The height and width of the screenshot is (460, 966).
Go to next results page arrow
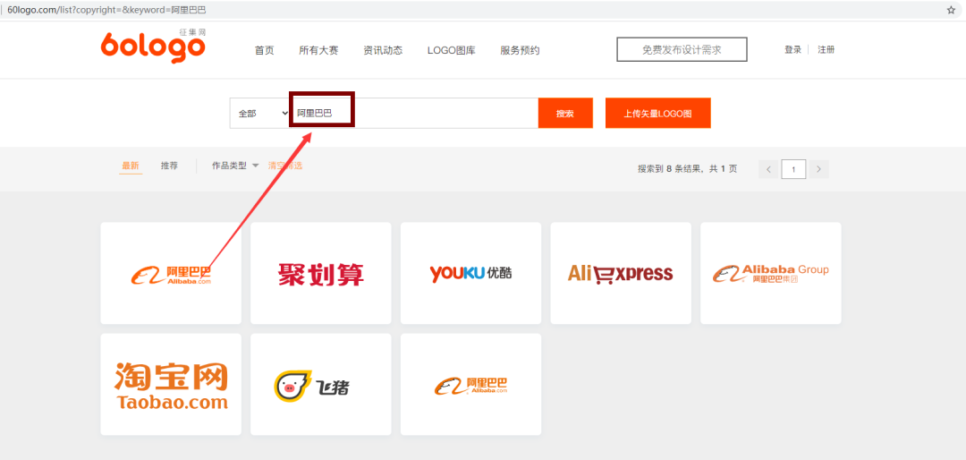(x=818, y=169)
